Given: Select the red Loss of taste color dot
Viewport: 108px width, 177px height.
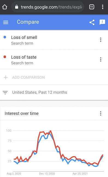Looking at the screenshot, I should tap(5, 57).
